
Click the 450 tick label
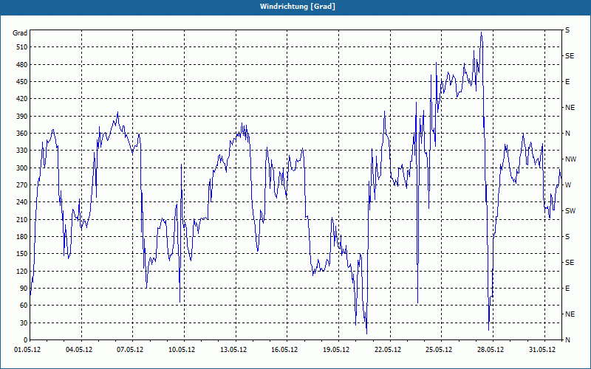pyautogui.click(x=22, y=82)
